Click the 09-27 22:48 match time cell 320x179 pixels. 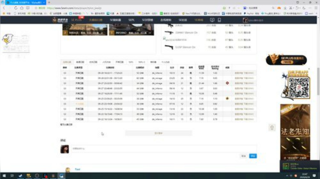pyautogui.click(x=110, y=89)
